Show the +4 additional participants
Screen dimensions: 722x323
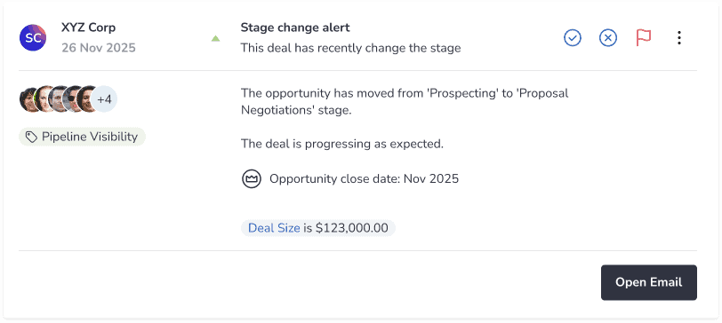[104, 99]
